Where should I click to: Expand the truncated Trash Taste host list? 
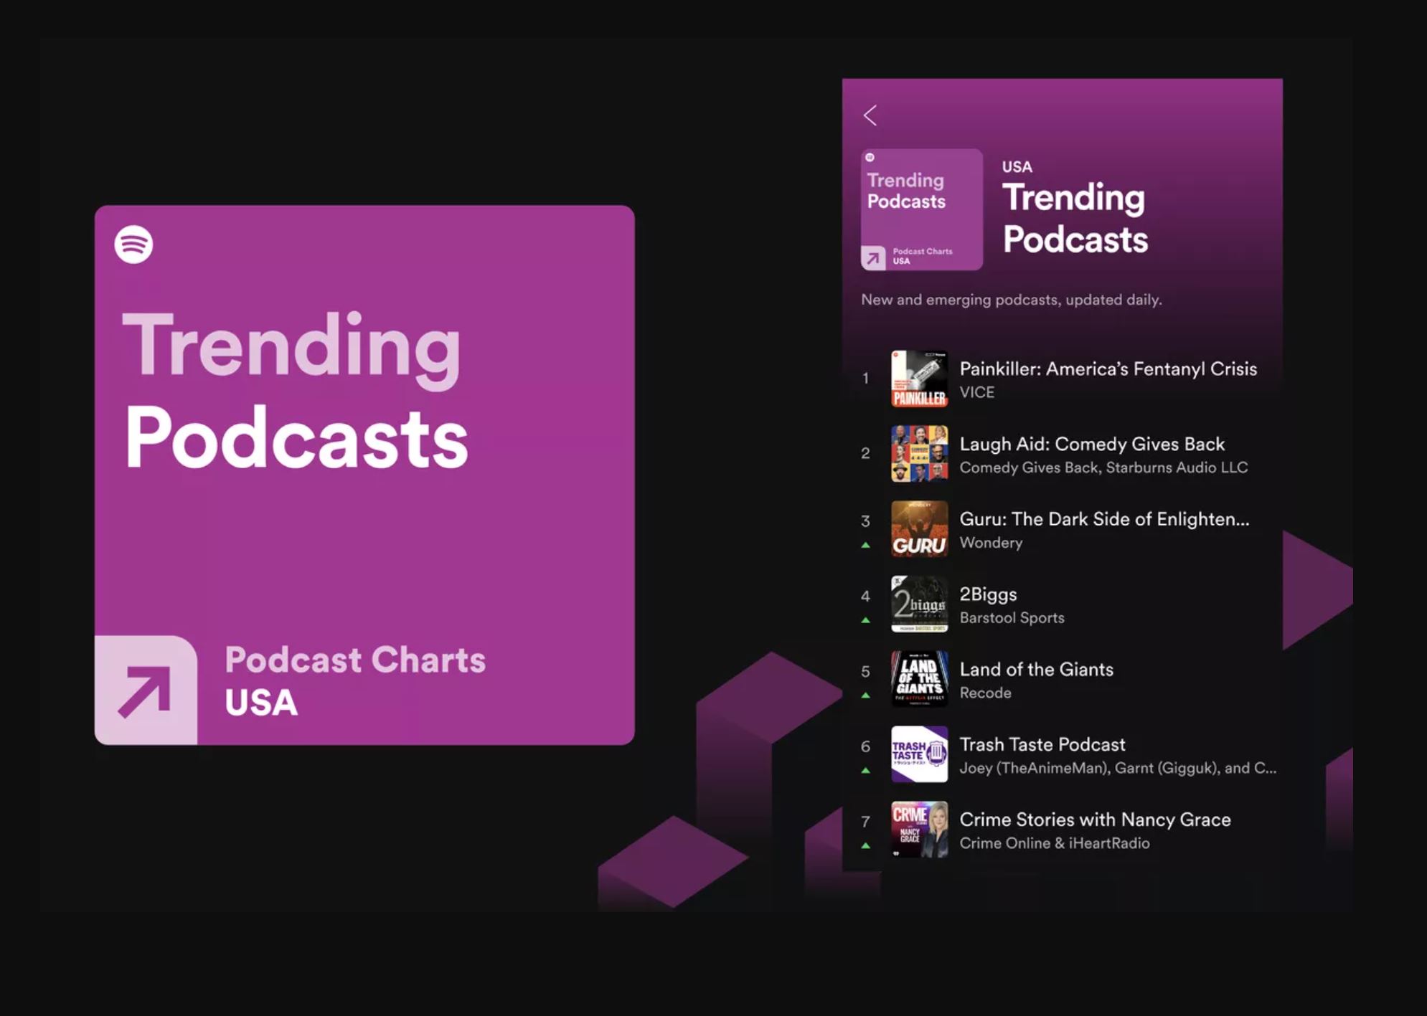tap(1118, 768)
